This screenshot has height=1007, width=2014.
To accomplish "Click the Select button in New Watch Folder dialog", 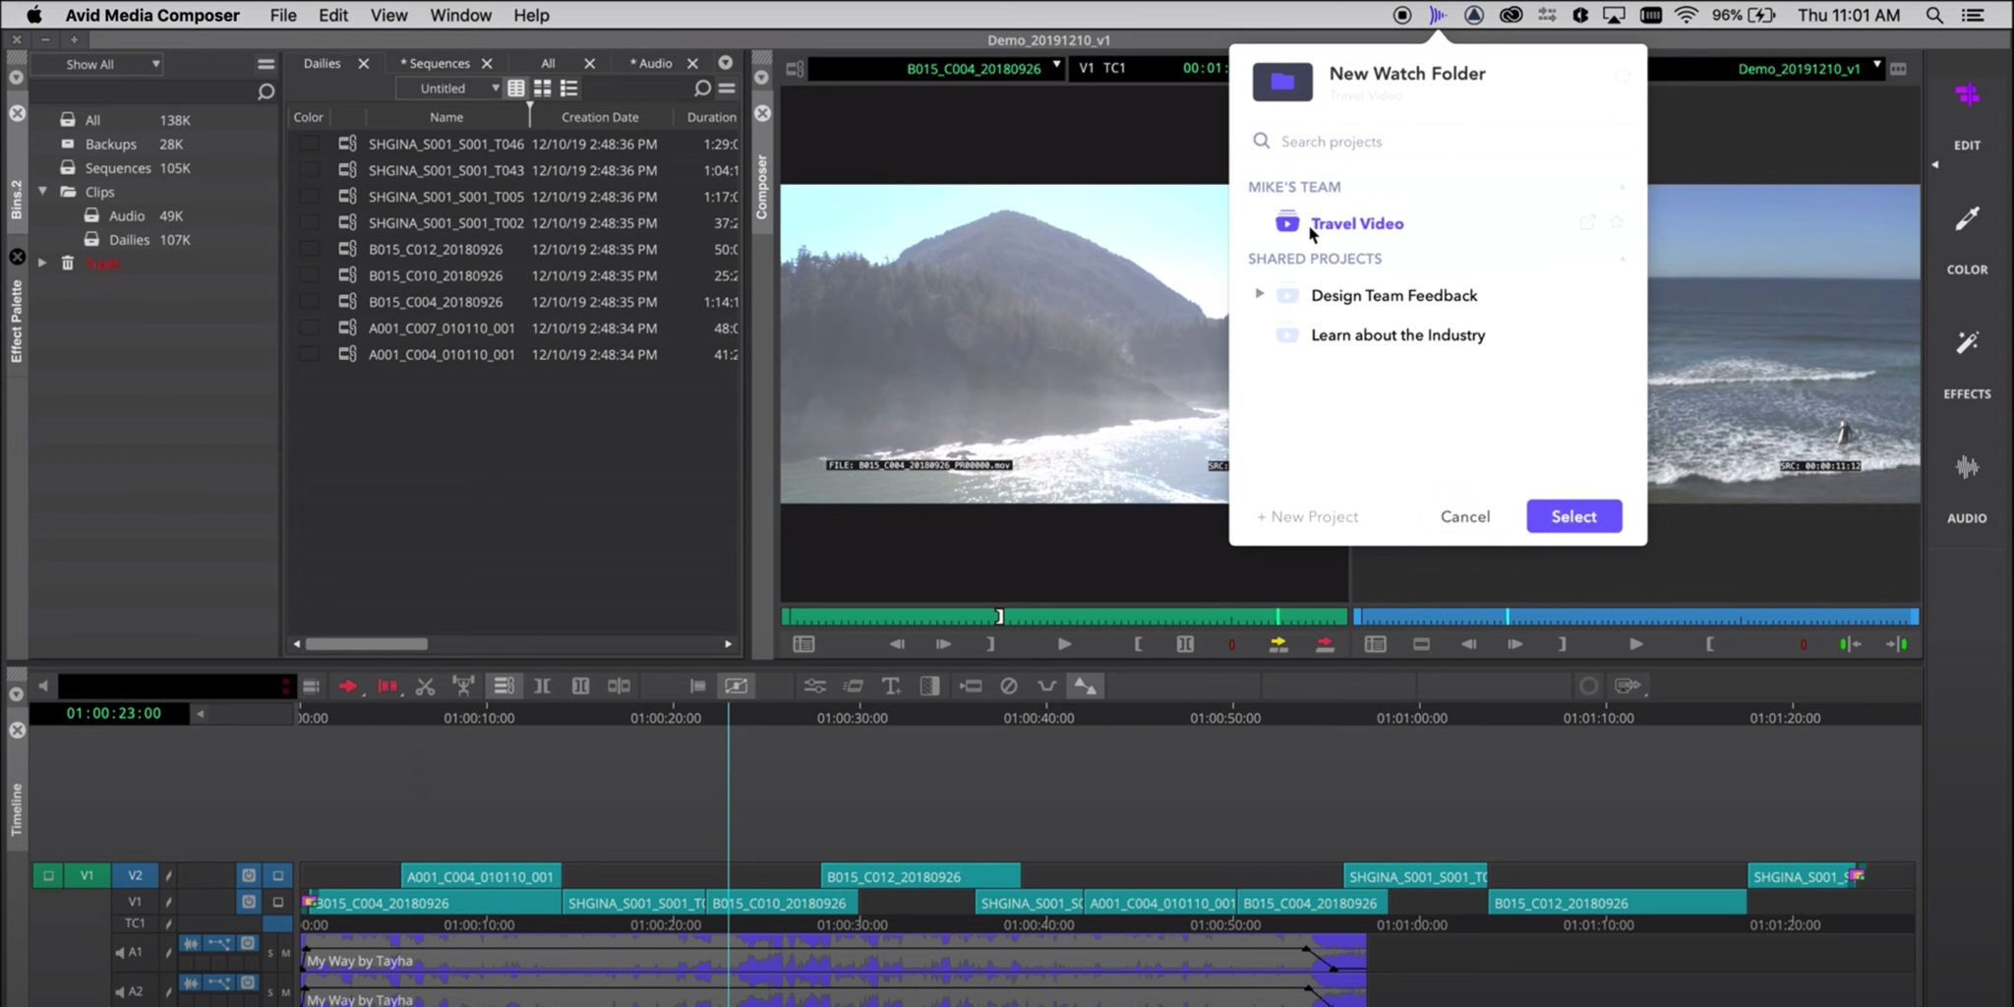I will click(x=1573, y=516).
